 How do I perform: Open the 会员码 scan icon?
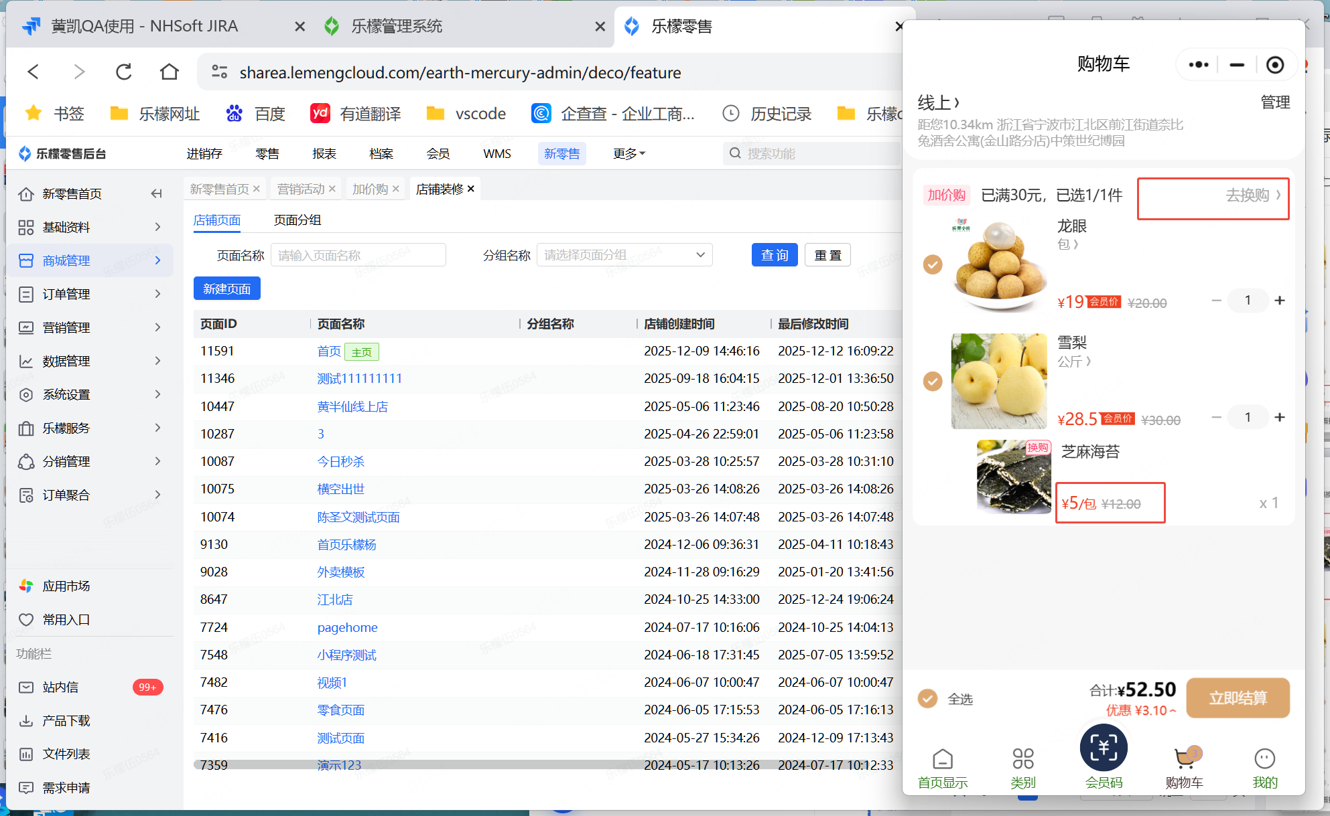pyautogui.click(x=1103, y=748)
